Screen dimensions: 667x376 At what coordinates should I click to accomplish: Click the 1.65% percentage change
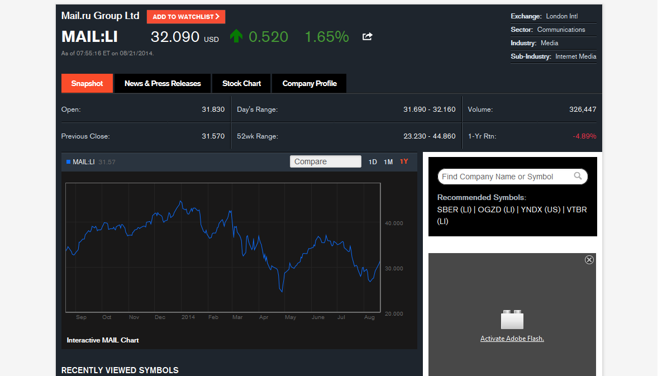(x=327, y=36)
